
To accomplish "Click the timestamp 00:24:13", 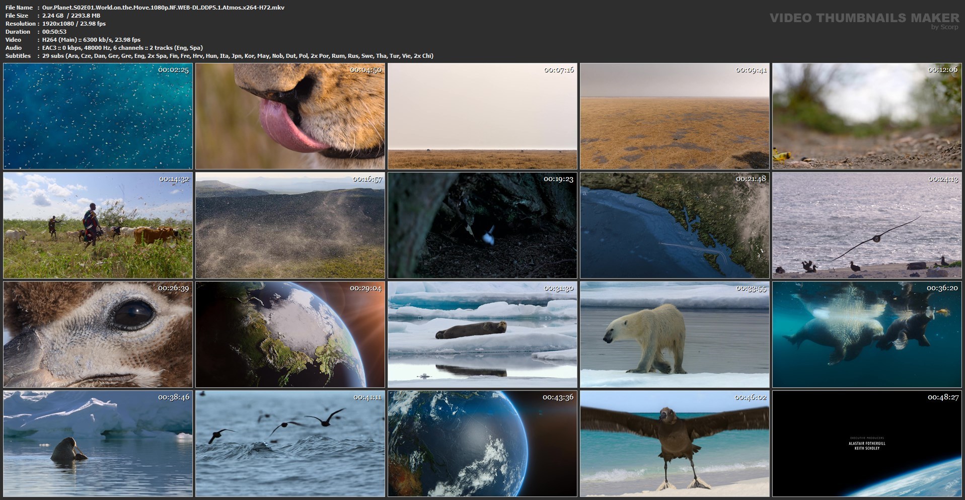I will coord(943,179).
